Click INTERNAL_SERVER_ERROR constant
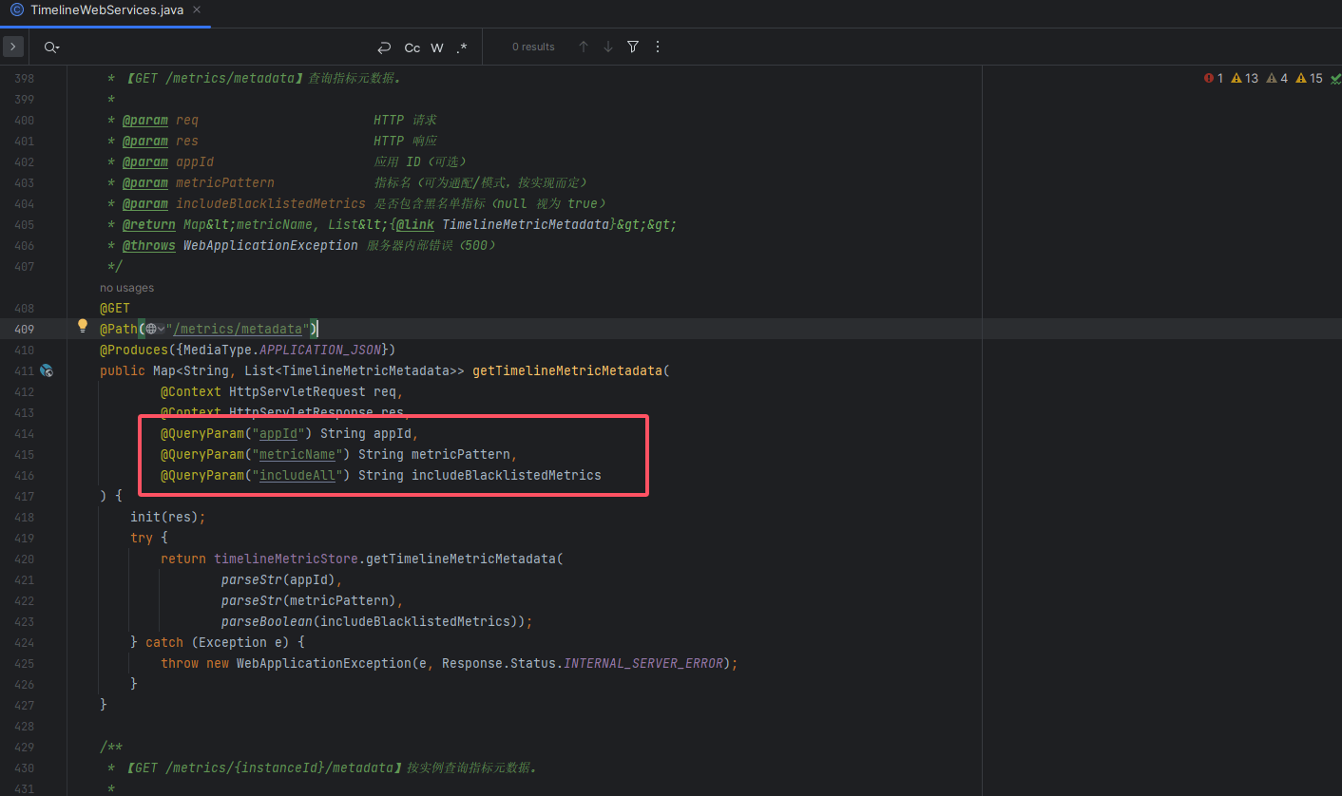 pyautogui.click(x=643, y=664)
